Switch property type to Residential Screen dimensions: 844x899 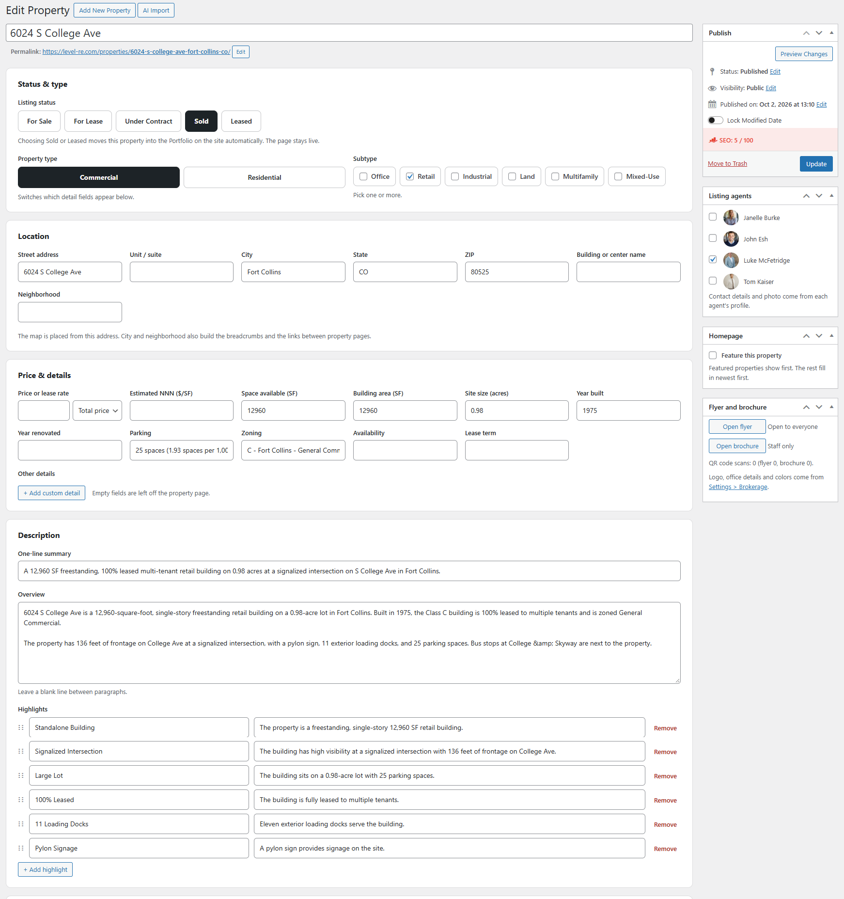pos(265,177)
